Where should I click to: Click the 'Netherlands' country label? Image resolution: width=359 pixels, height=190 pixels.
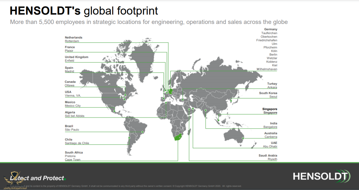pyautogui.click(x=73, y=37)
